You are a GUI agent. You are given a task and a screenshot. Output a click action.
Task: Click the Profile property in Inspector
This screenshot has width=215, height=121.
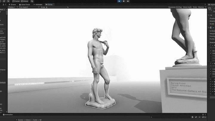click(212, 39)
